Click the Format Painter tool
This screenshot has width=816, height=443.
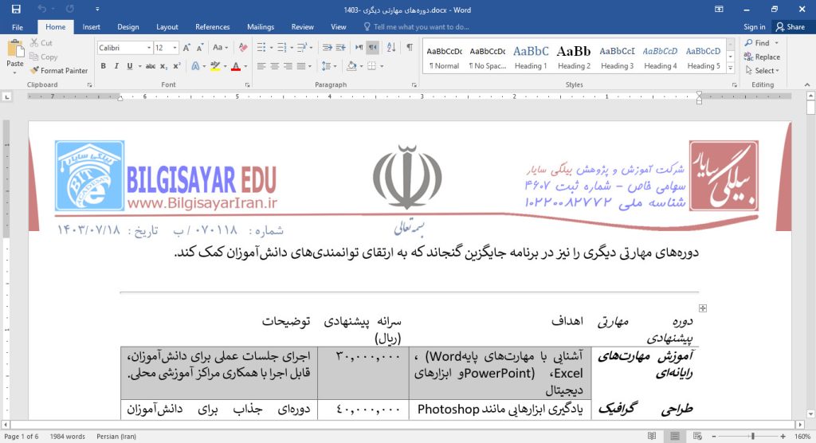point(58,71)
